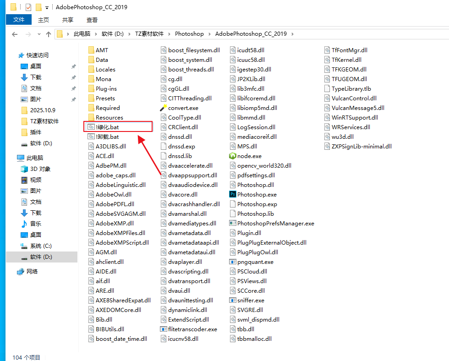Viewport: 449px width, 361px height.
Task: Open the recent locations dropdown arrow
Action: (x=39, y=34)
